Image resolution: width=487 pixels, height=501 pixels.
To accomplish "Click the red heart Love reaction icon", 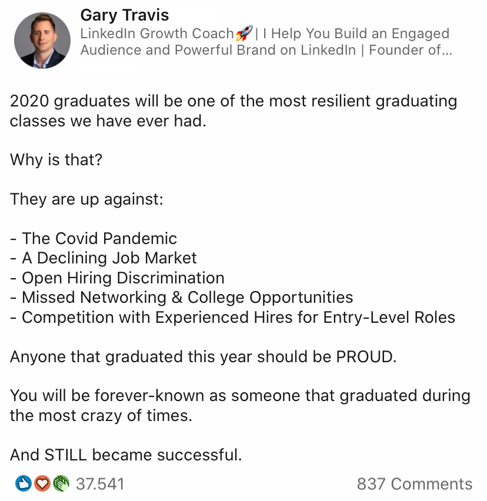I will (x=41, y=484).
